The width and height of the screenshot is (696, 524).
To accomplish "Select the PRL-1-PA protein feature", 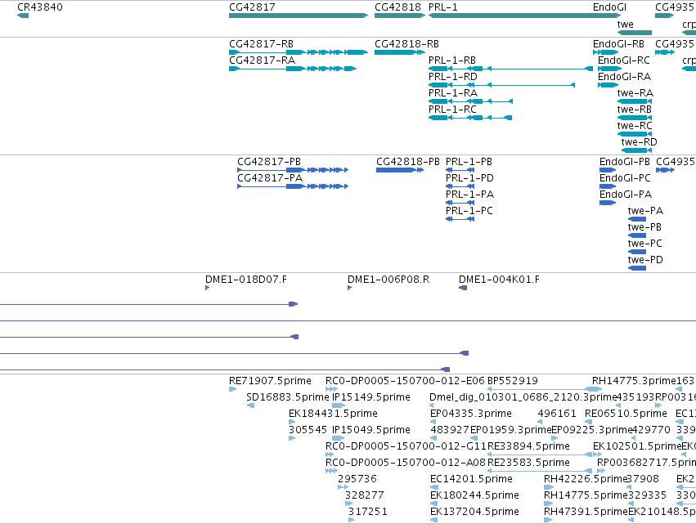I will pyautogui.click(x=460, y=203).
